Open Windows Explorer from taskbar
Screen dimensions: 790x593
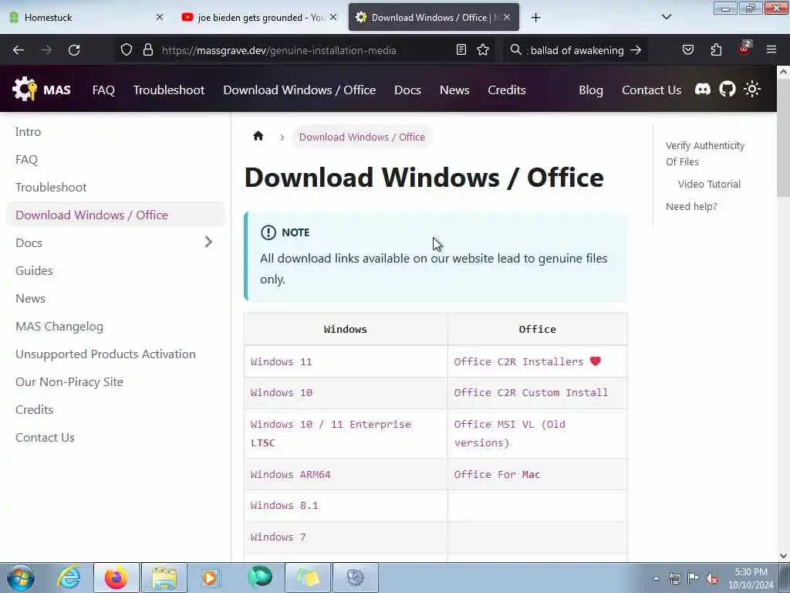click(x=164, y=578)
